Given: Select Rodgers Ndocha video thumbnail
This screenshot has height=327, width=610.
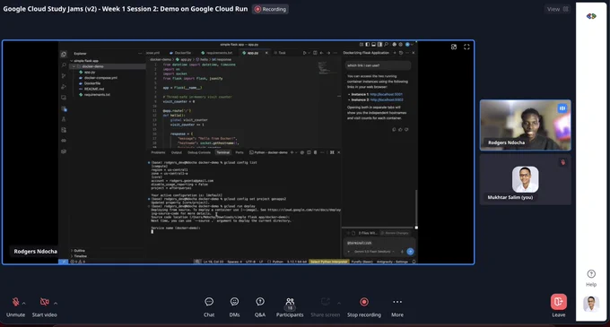Looking at the screenshot, I should (525, 125).
